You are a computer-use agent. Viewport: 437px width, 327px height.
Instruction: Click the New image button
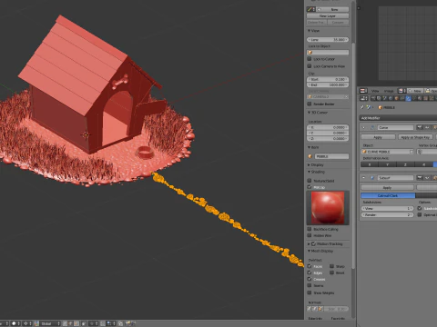pos(415,91)
